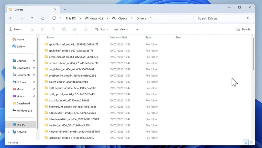Expand the chevron after This PC breadcrumb

(x=80, y=18)
